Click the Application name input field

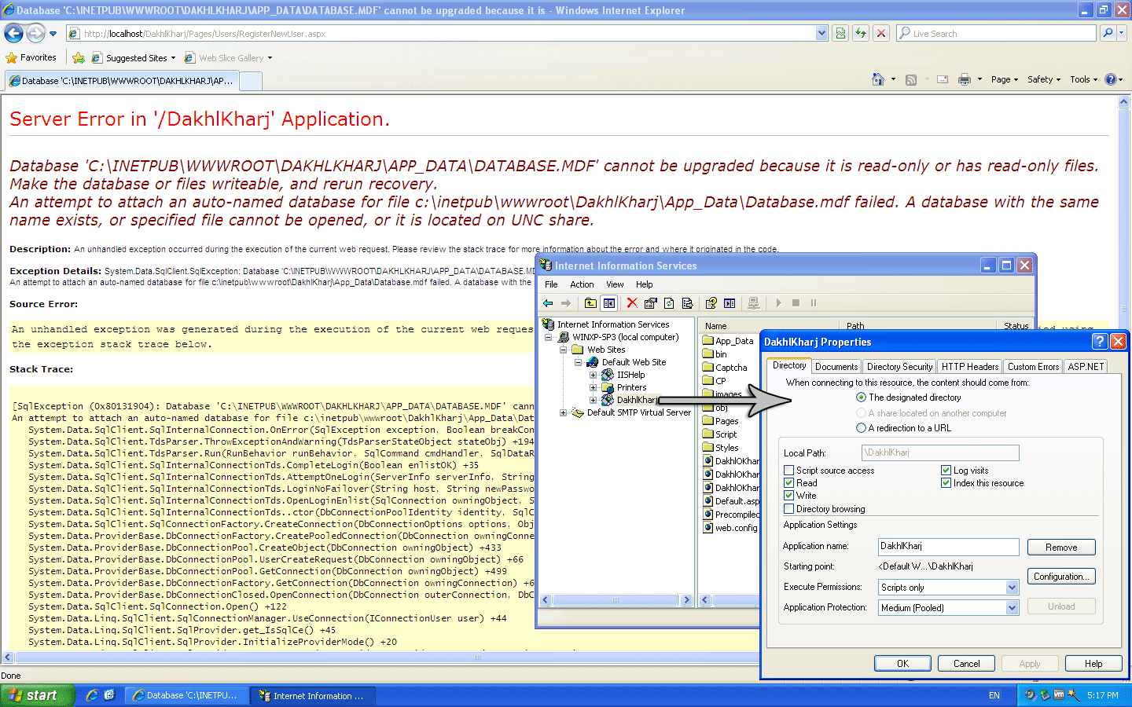point(948,547)
